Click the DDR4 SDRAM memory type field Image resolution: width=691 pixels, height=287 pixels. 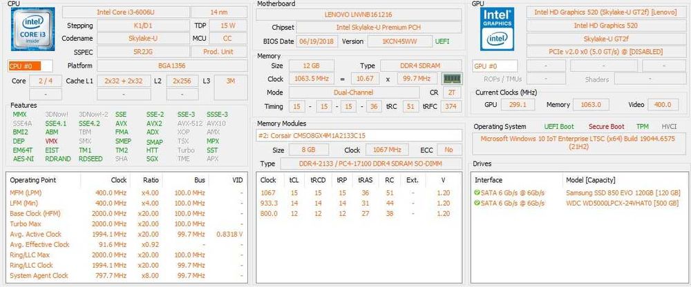pos(421,66)
